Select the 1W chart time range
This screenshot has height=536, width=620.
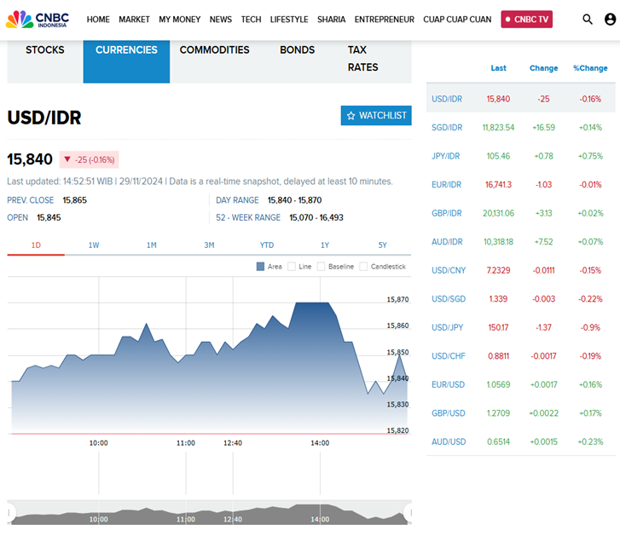94,245
